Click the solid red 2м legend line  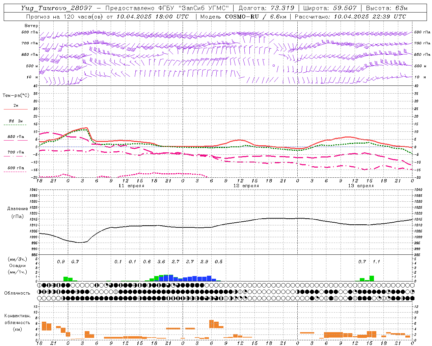16,109
